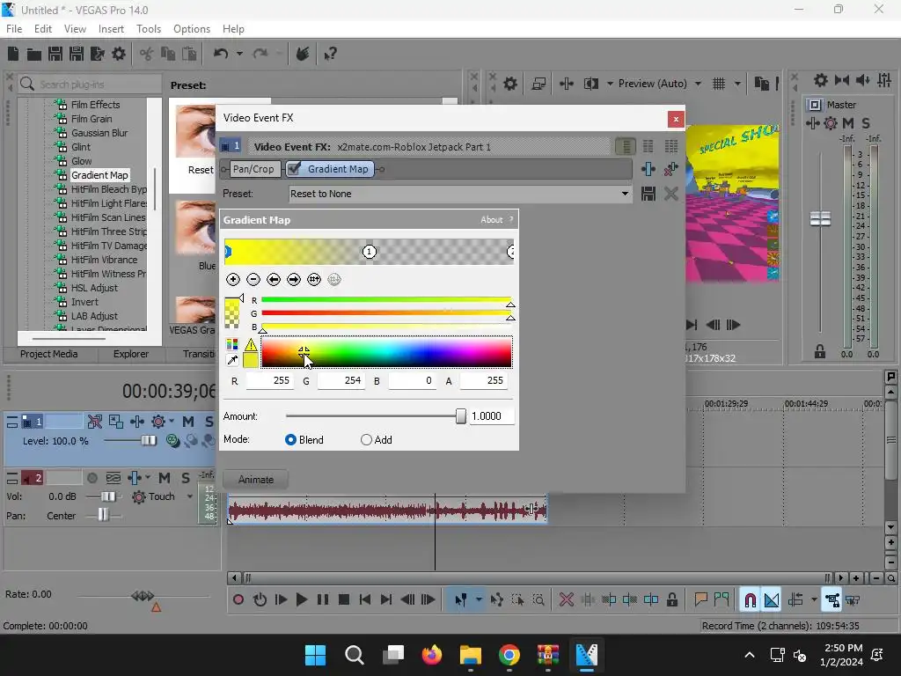Select gradient control point 1 marker
901x676 pixels.
[x=369, y=251]
